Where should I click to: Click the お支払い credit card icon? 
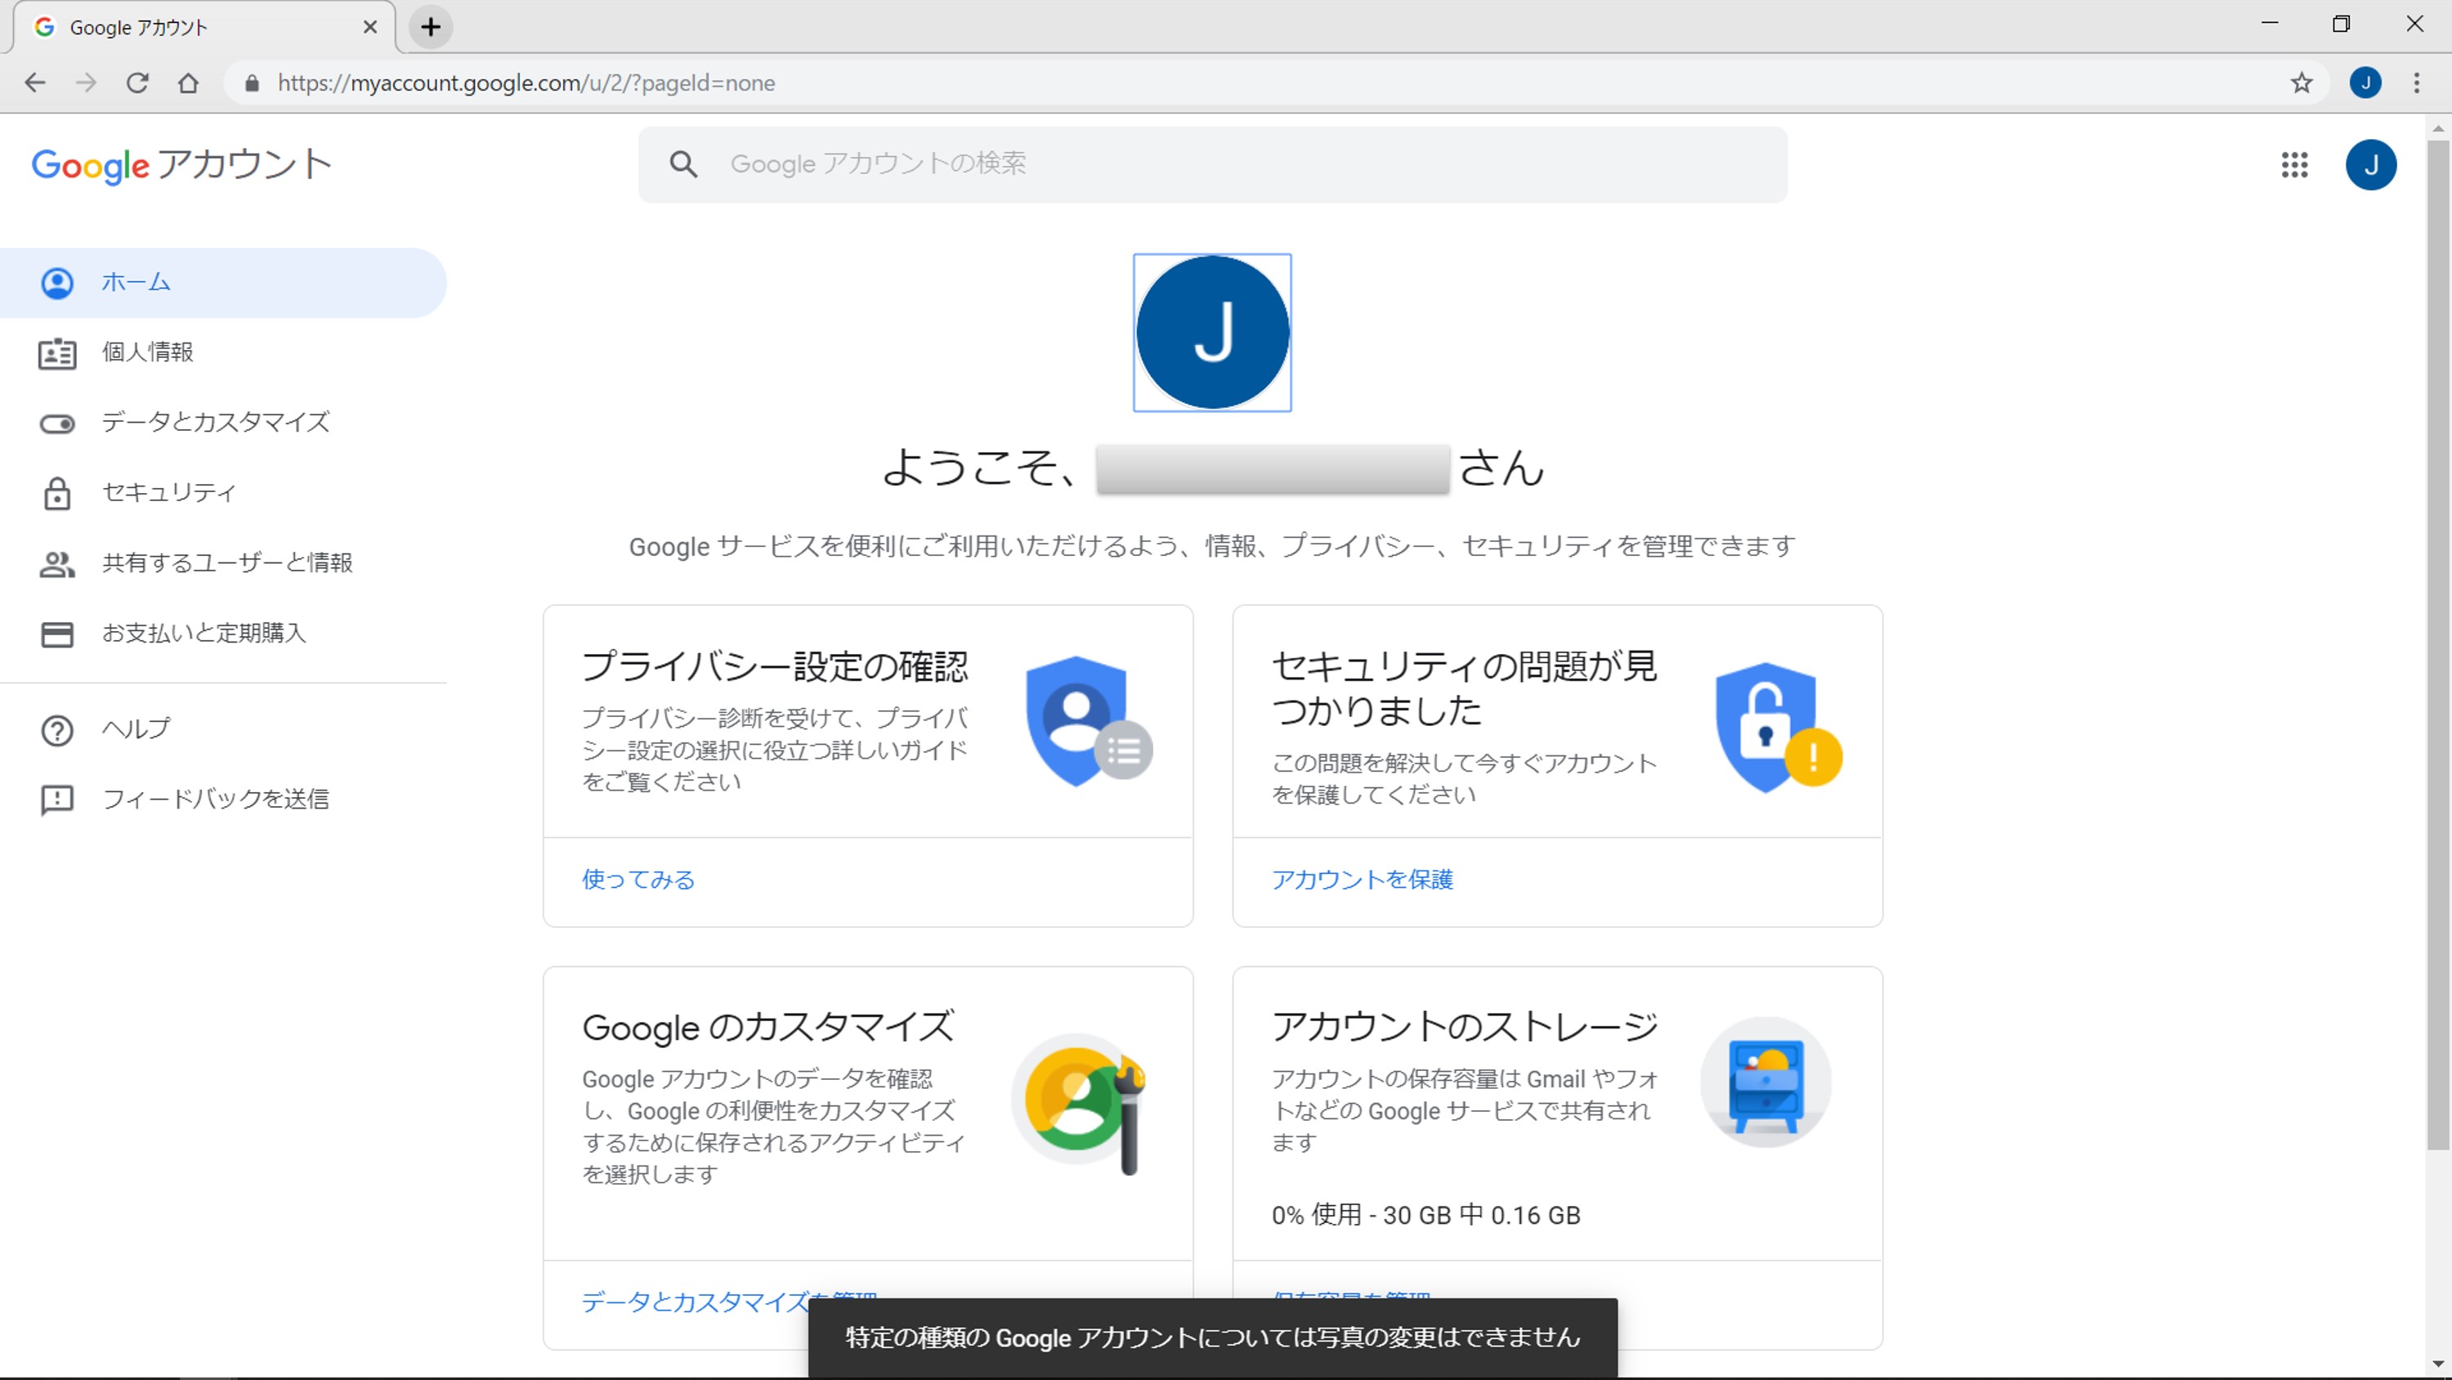(x=57, y=634)
